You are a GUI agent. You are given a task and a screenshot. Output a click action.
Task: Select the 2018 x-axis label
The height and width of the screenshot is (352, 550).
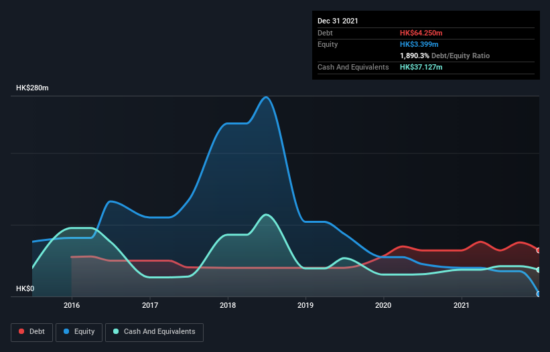click(228, 305)
